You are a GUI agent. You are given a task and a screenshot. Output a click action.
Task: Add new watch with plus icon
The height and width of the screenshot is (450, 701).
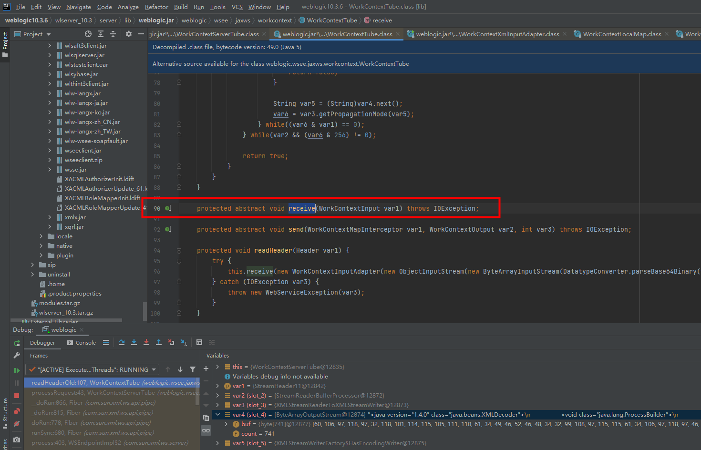[x=206, y=368]
